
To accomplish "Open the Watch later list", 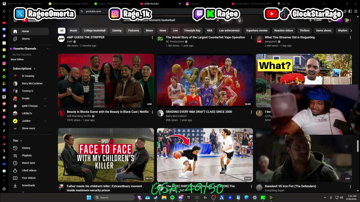I will (30, 163).
